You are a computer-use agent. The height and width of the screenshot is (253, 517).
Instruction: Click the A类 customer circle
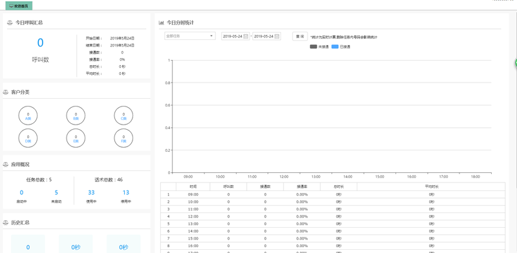(x=28, y=116)
